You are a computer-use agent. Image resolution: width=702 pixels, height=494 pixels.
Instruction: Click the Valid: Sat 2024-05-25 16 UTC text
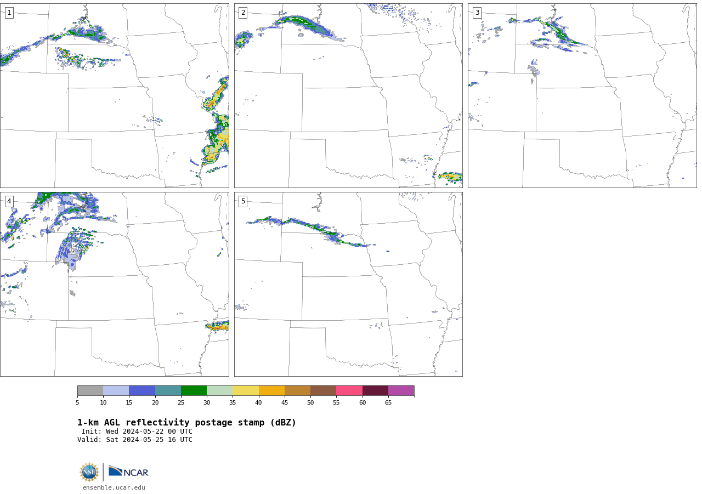(x=135, y=440)
